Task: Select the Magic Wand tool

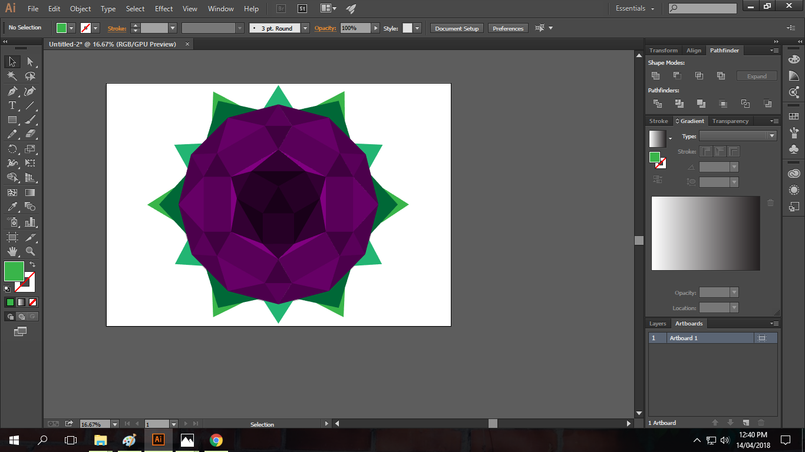Action: 12,76
